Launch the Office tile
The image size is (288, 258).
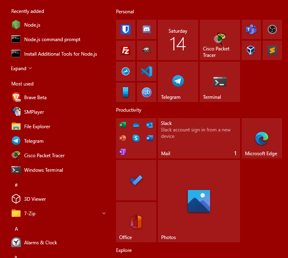pyautogui.click(x=136, y=222)
